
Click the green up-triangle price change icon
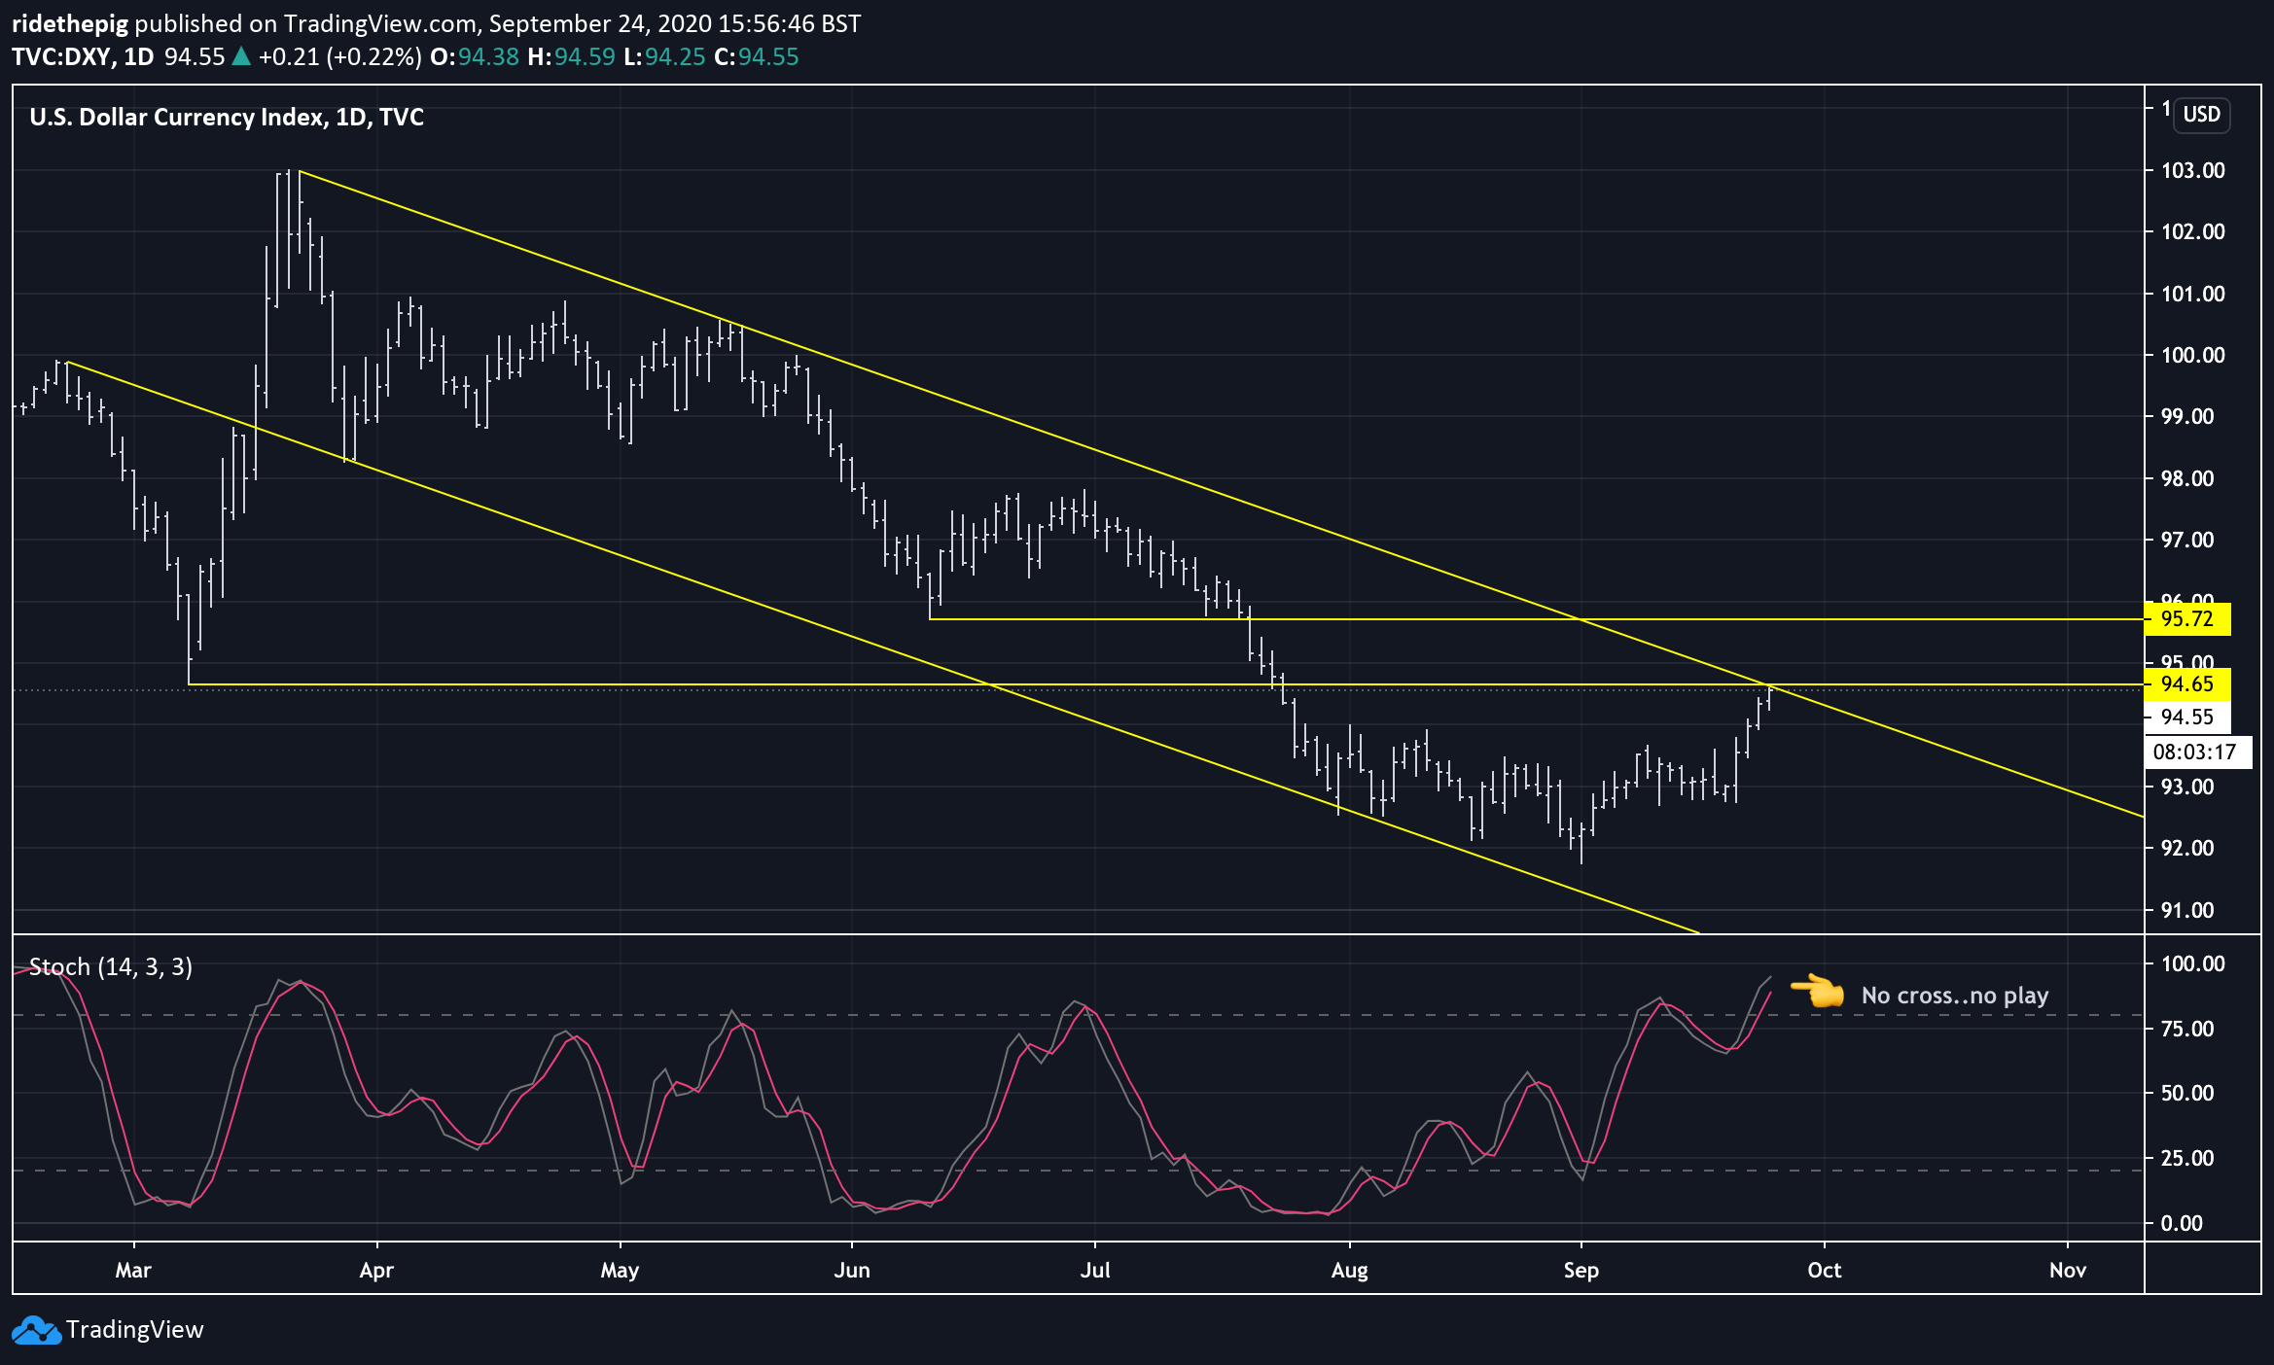pos(240,56)
